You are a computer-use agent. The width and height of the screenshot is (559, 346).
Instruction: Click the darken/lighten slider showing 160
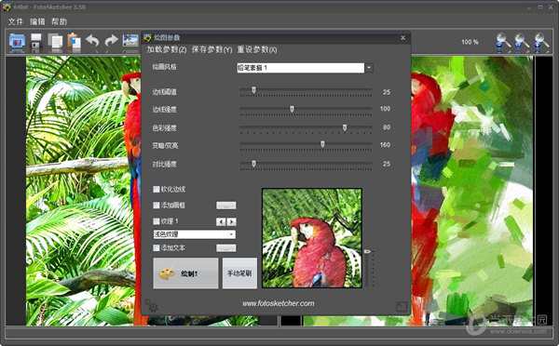click(306, 145)
